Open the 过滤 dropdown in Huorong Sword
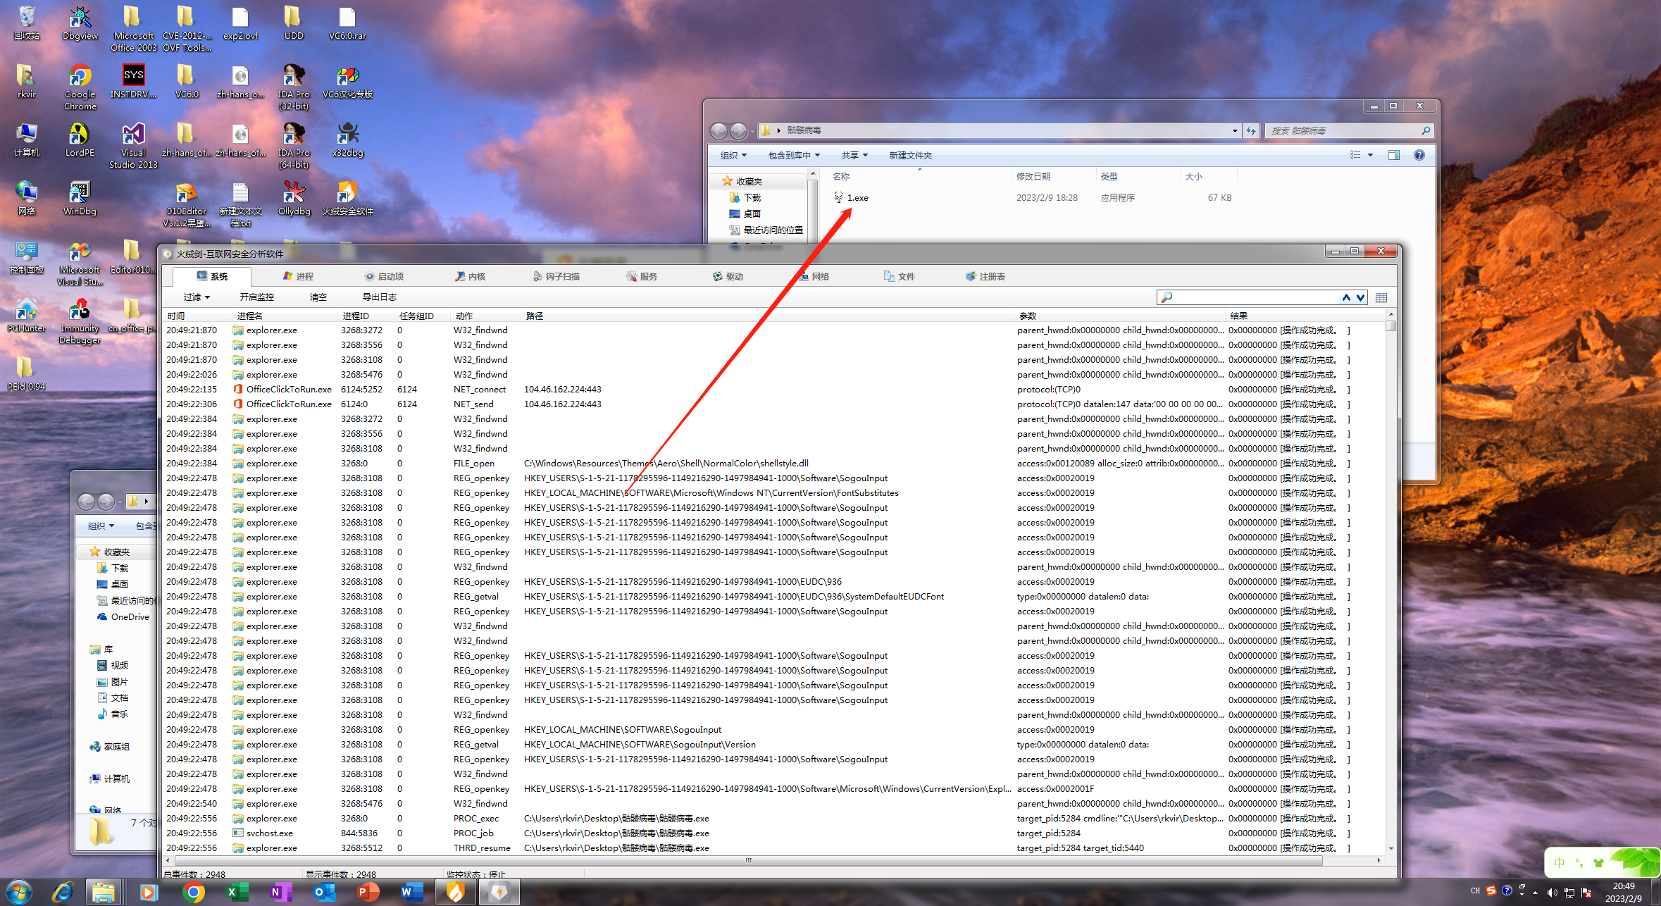Image resolution: width=1661 pixels, height=906 pixels. [x=197, y=297]
